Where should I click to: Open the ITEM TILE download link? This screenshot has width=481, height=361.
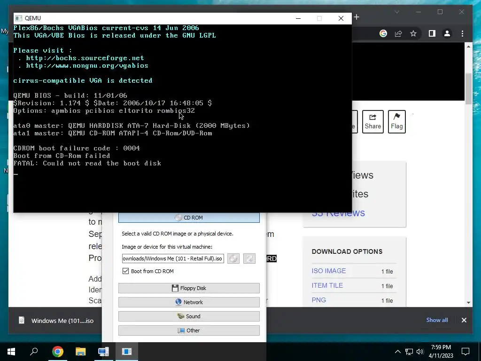tap(327, 285)
